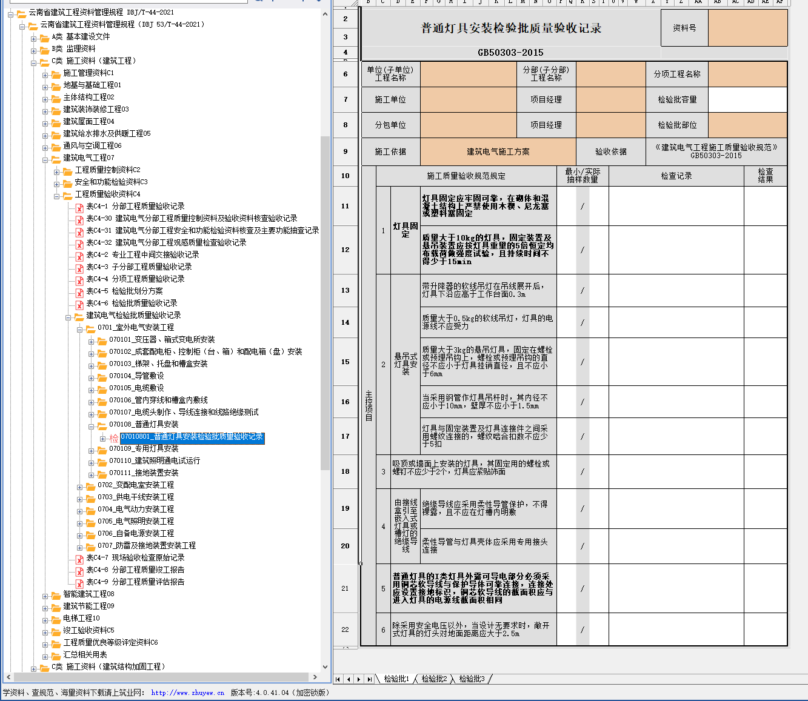Viewport: 808px width, 701px height.
Task: Go to next sheet with tab navigation button
Action: [x=359, y=679]
